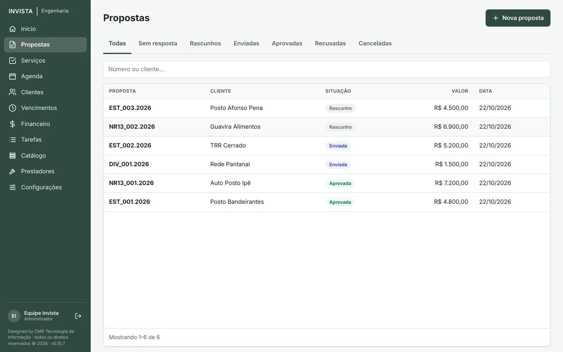Click client name Rede Pantanal
This screenshot has height=352, width=563.
[230, 164]
